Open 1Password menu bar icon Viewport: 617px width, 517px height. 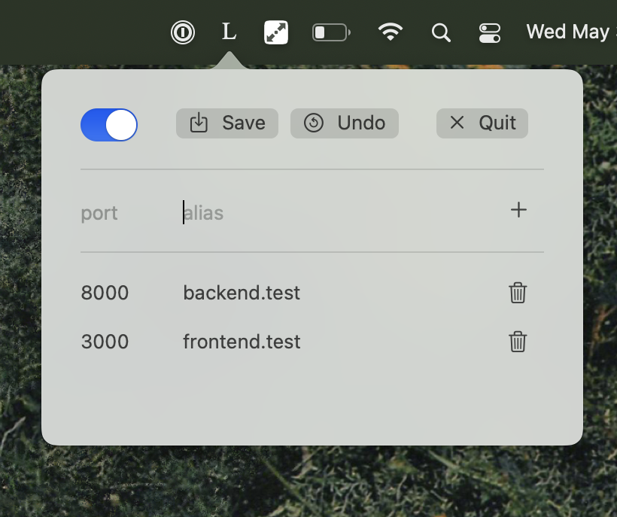[x=183, y=32]
